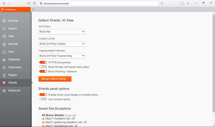Click the Brave shields lion icon
This screenshot has width=215, height=127.
(182, 3)
